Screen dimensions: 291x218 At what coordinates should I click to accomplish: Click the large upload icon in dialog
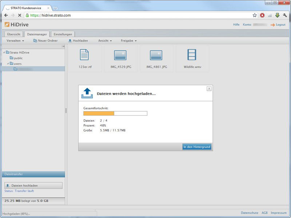pyautogui.click(x=87, y=93)
